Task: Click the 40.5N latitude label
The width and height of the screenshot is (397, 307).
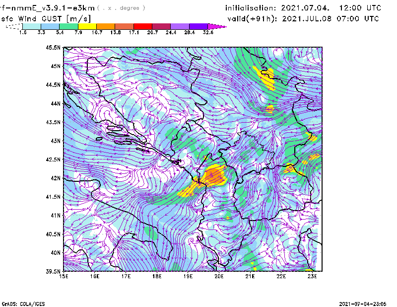Action: pyautogui.click(x=53, y=234)
